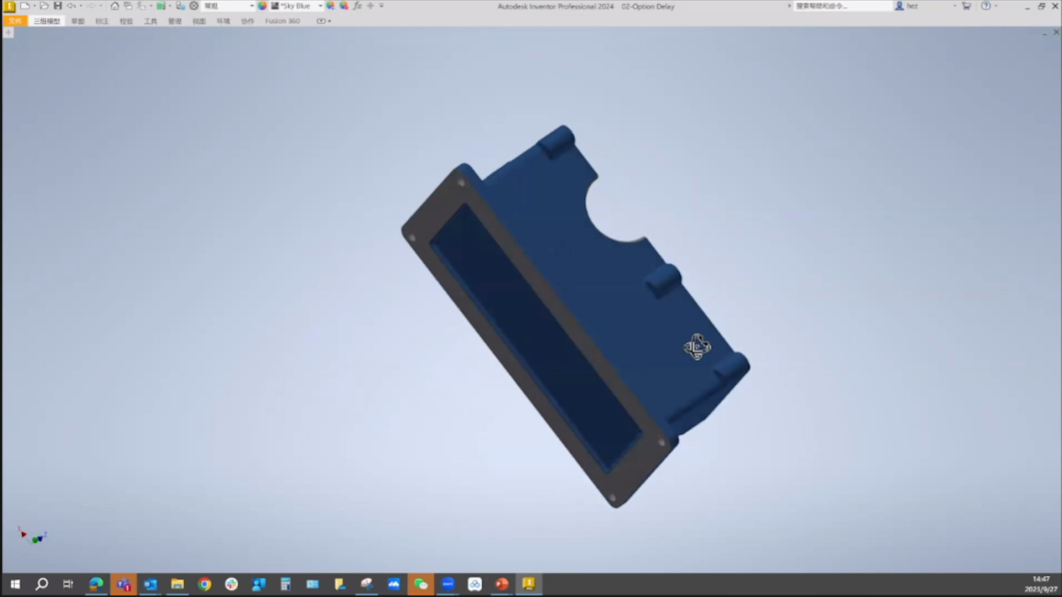Click the Undo icon

71,6
